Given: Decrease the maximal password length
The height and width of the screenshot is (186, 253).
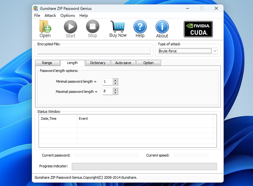Looking at the screenshot, I should [115, 93].
